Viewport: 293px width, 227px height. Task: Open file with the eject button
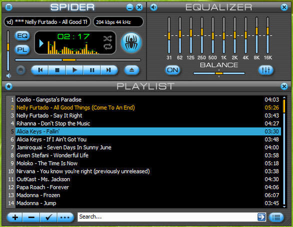[131, 70]
